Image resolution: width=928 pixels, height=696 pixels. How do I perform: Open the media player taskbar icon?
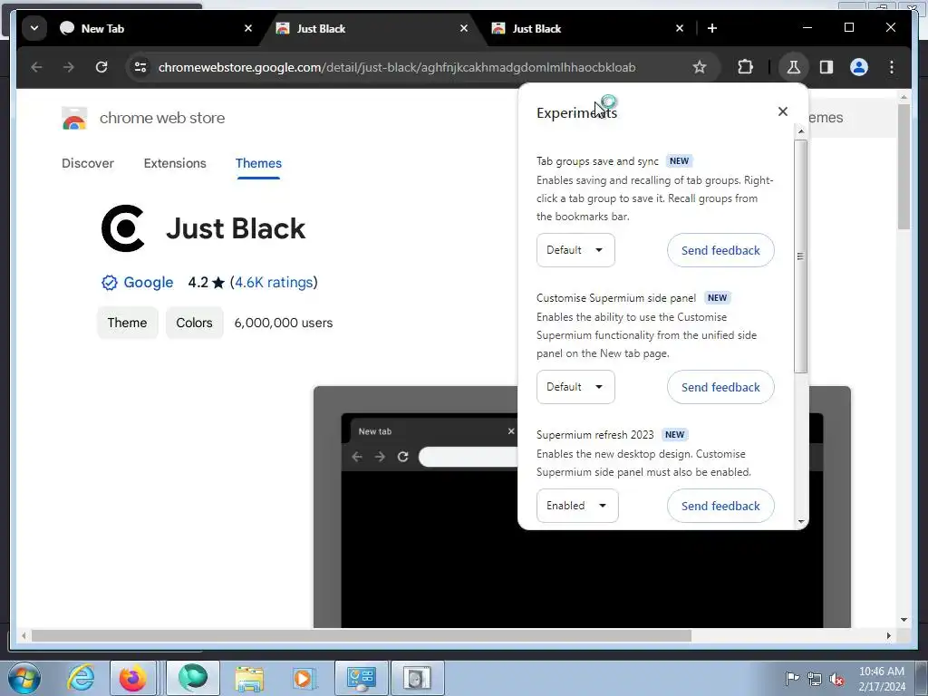tap(304, 678)
